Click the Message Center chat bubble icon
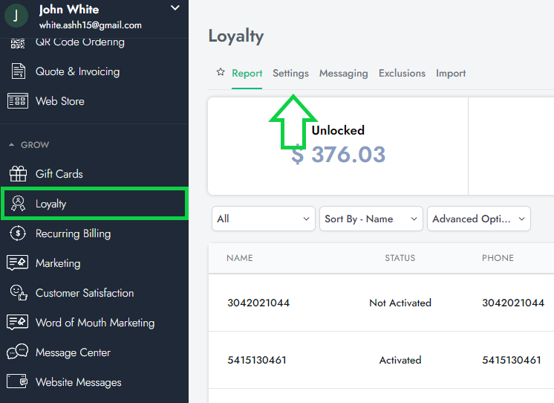Viewport: 554px width, 403px height. (x=18, y=352)
